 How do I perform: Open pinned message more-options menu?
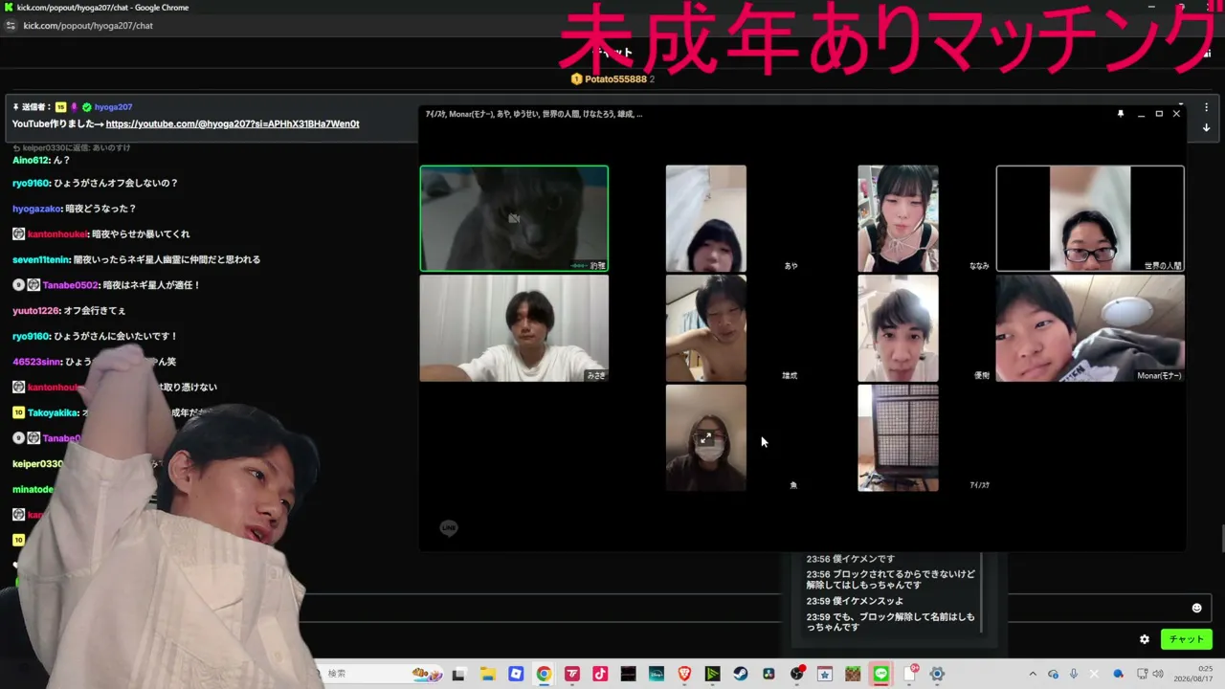1206,107
